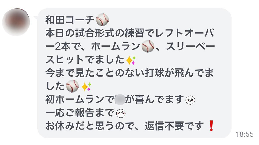This screenshot has height=145, width=259.
Task: Click the red exclamation mark emoji
Action: tap(211, 126)
